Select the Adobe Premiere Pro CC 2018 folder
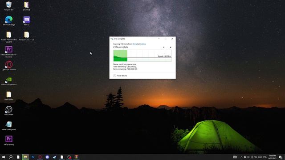 coord(9,37)
